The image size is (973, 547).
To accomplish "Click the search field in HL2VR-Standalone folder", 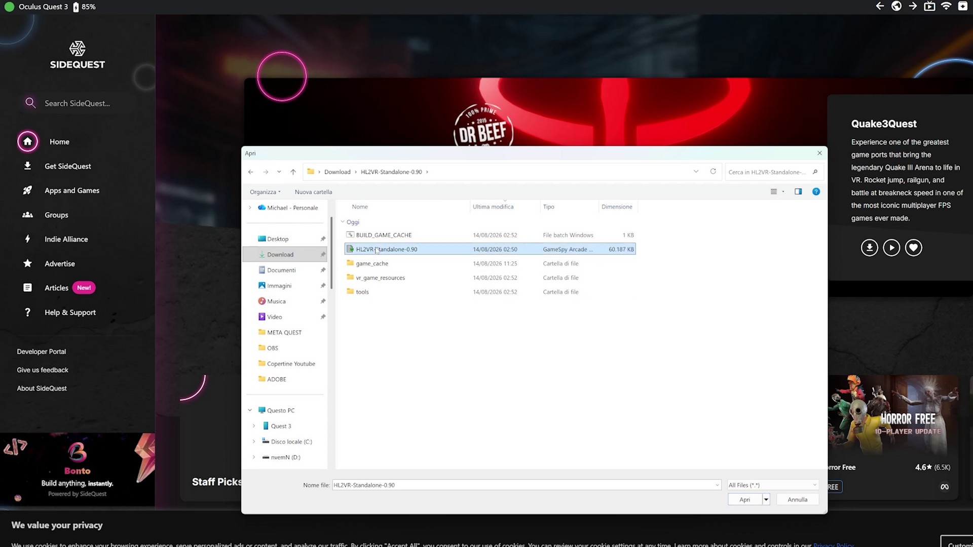I will (774, 172).
